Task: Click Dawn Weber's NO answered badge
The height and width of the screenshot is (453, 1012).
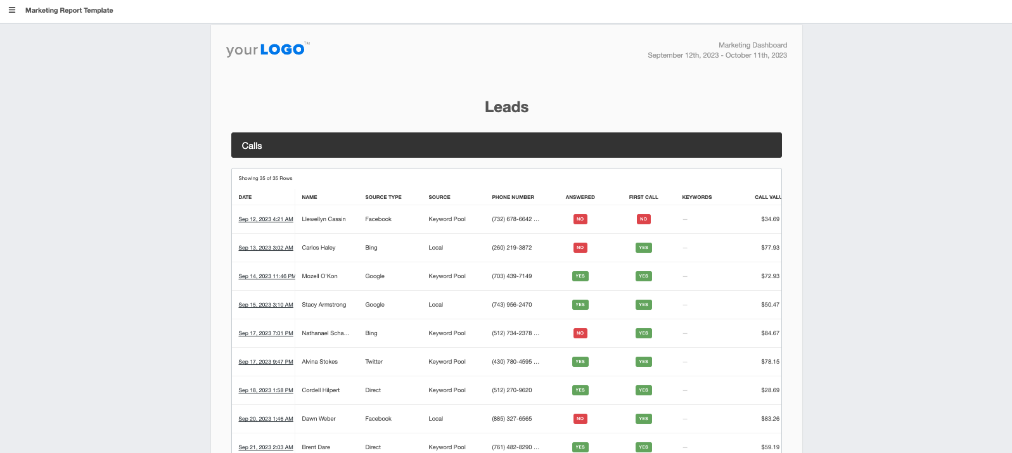Action: 580,419
